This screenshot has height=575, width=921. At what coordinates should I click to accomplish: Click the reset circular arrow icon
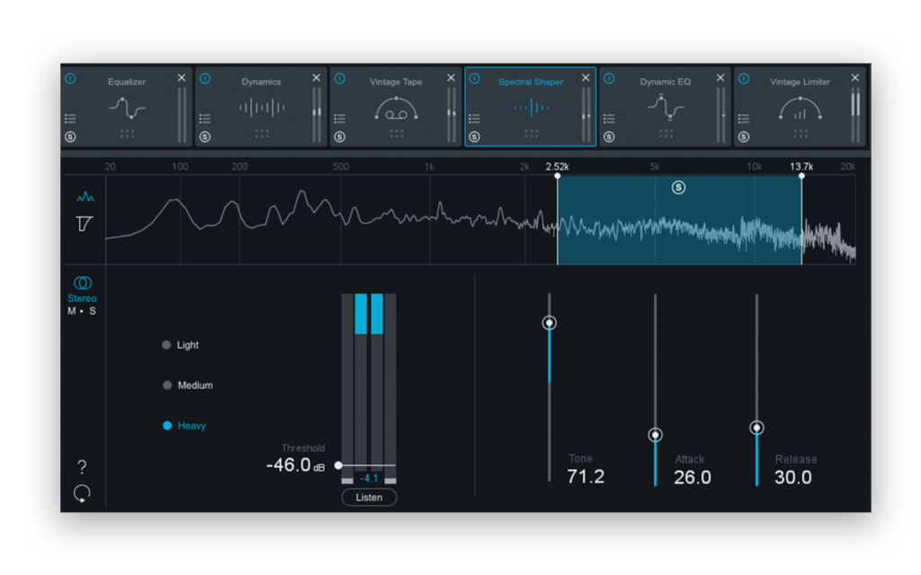point(82,493)
